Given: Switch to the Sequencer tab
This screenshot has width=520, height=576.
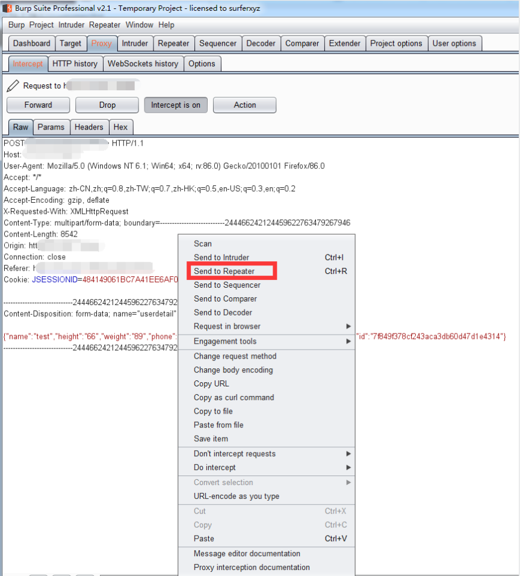Looking at the screenshot, I should [x=218, y=43].
